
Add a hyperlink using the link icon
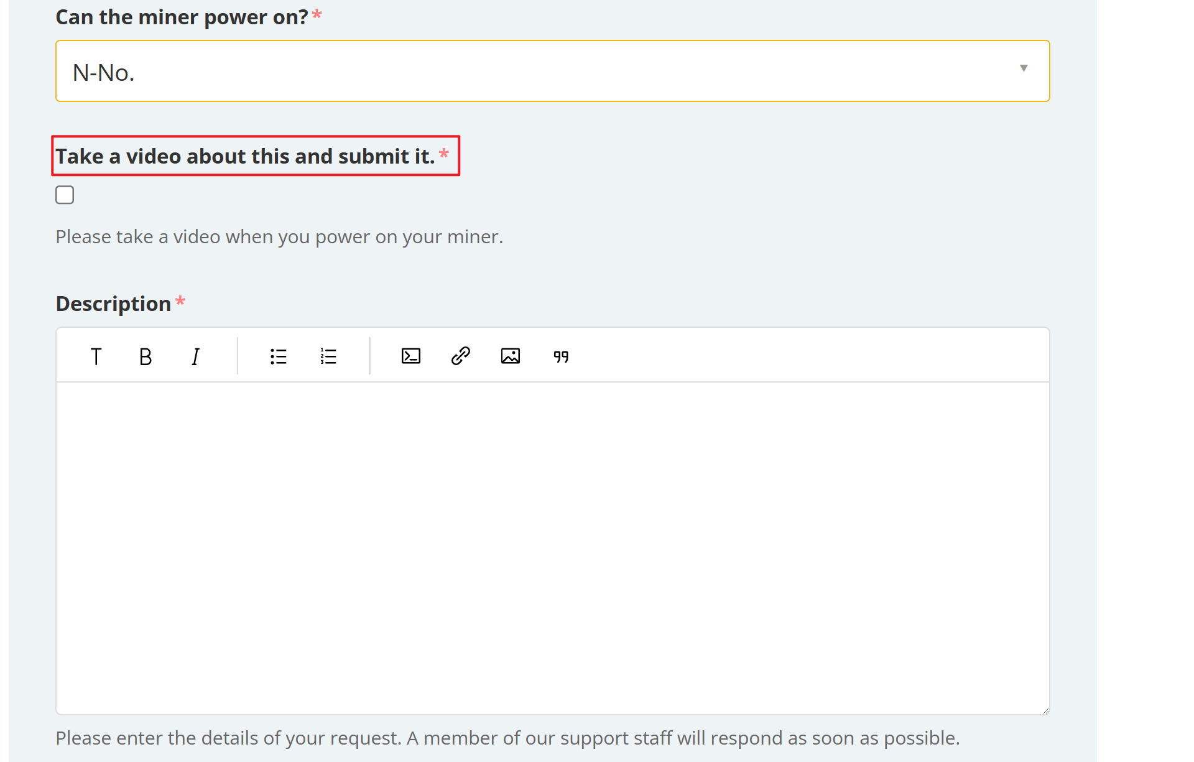click(x=461, y=356)
